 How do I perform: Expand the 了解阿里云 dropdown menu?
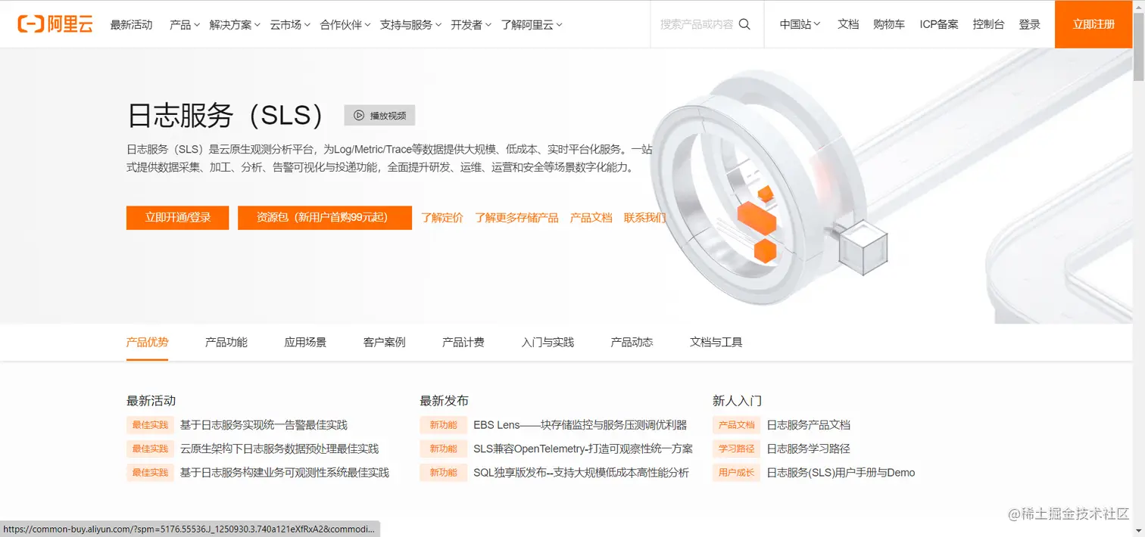(x=532, y=25)
